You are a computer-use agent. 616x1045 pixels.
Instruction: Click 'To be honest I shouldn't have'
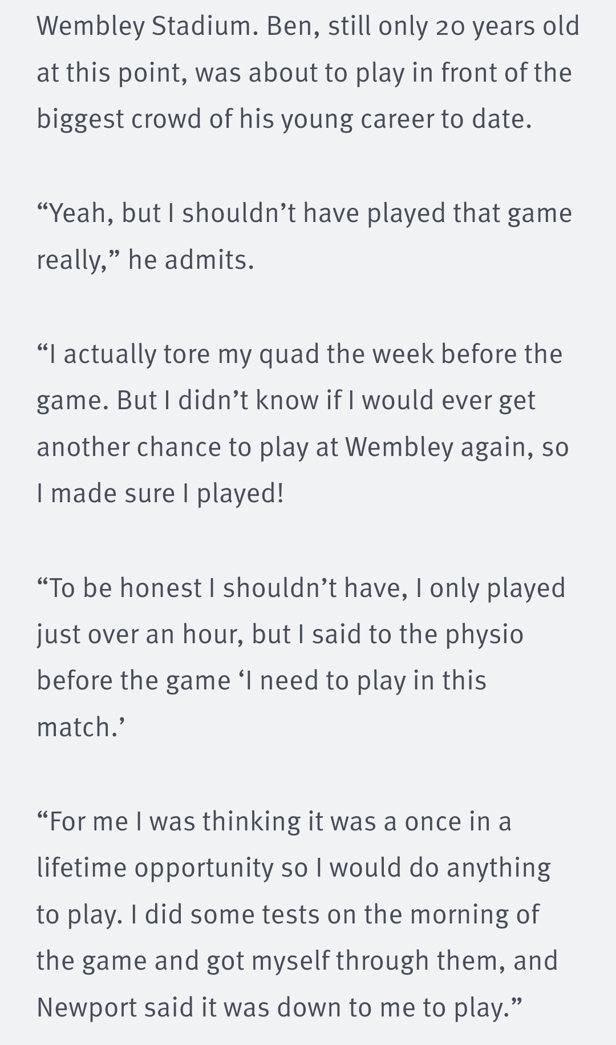(222, 588)
